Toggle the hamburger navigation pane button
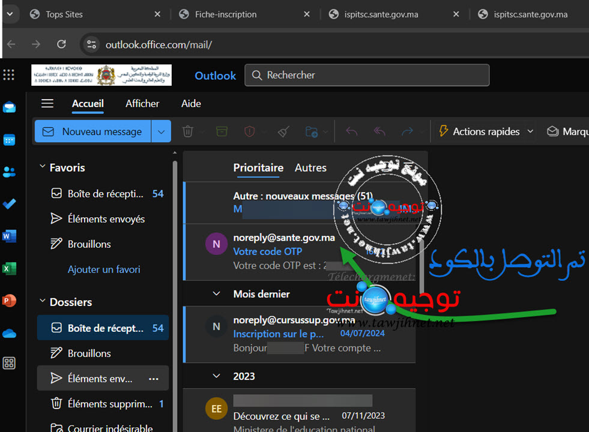This screenshot has width=589, height=432. coord(47,103)
